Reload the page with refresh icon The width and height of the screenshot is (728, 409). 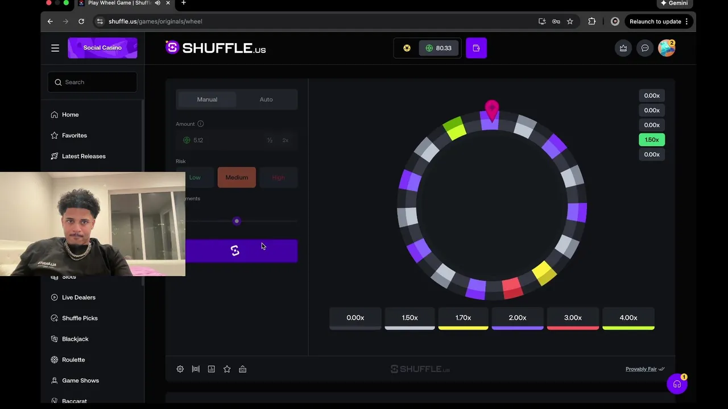pyautogui.click(x=81, y=22)
